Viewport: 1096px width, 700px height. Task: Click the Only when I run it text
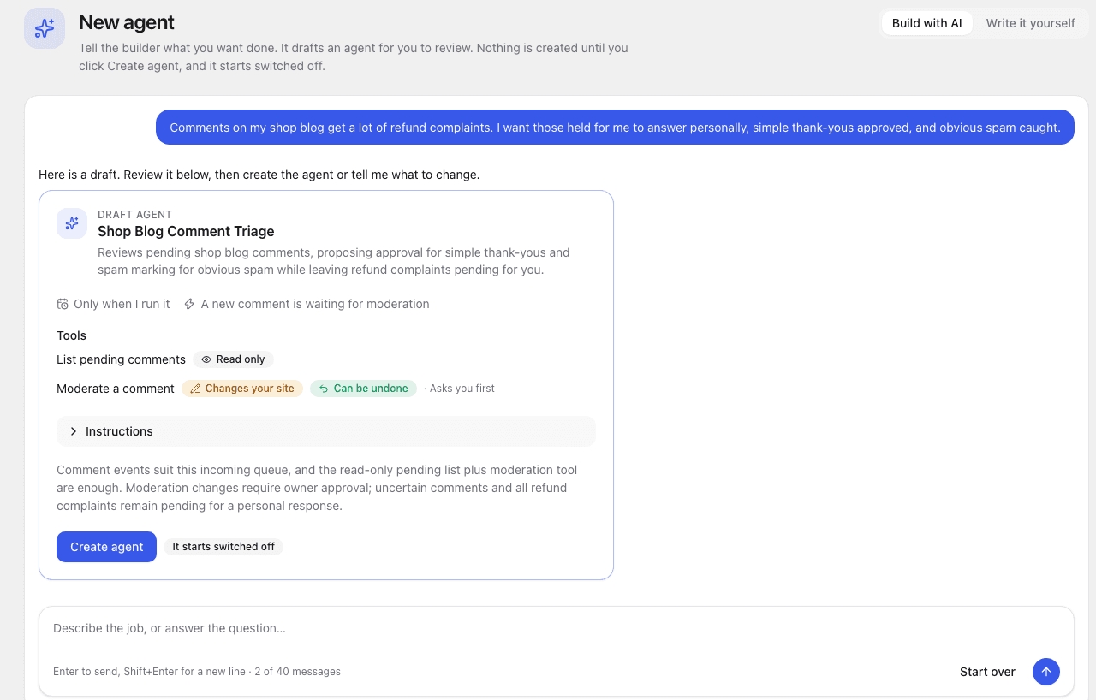point(122,304)
